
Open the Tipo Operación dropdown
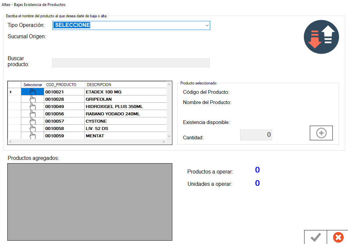[131, 25]
